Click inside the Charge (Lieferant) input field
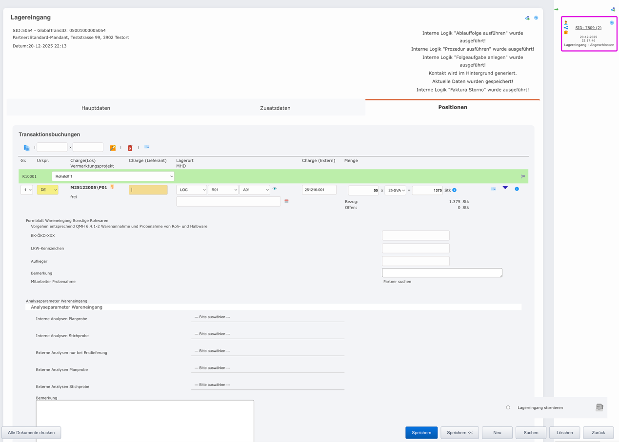Image resolution: width=619 pixels, height=442 pixels. point(149,190)
